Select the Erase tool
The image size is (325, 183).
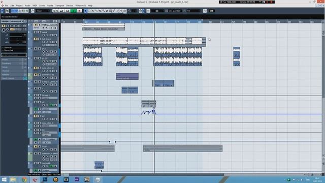pos(100,11)
